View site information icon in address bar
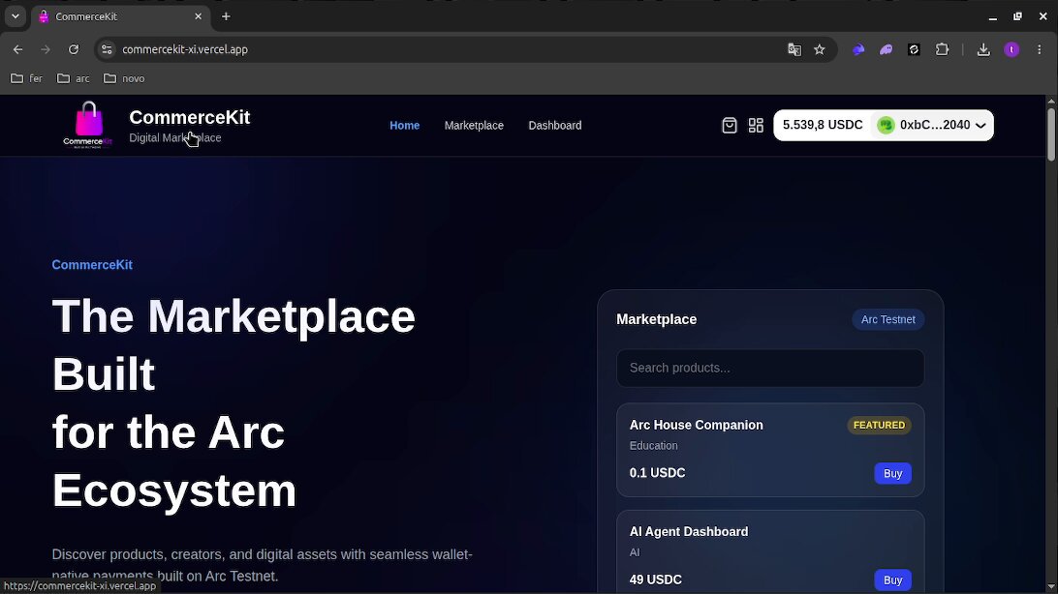The width and height of the screenshot is (1058, 594). 107,50
